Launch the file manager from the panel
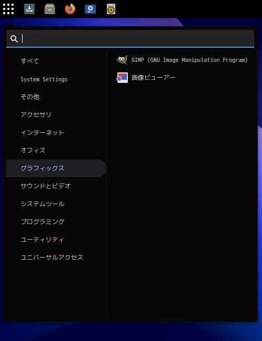 point(50,9)
